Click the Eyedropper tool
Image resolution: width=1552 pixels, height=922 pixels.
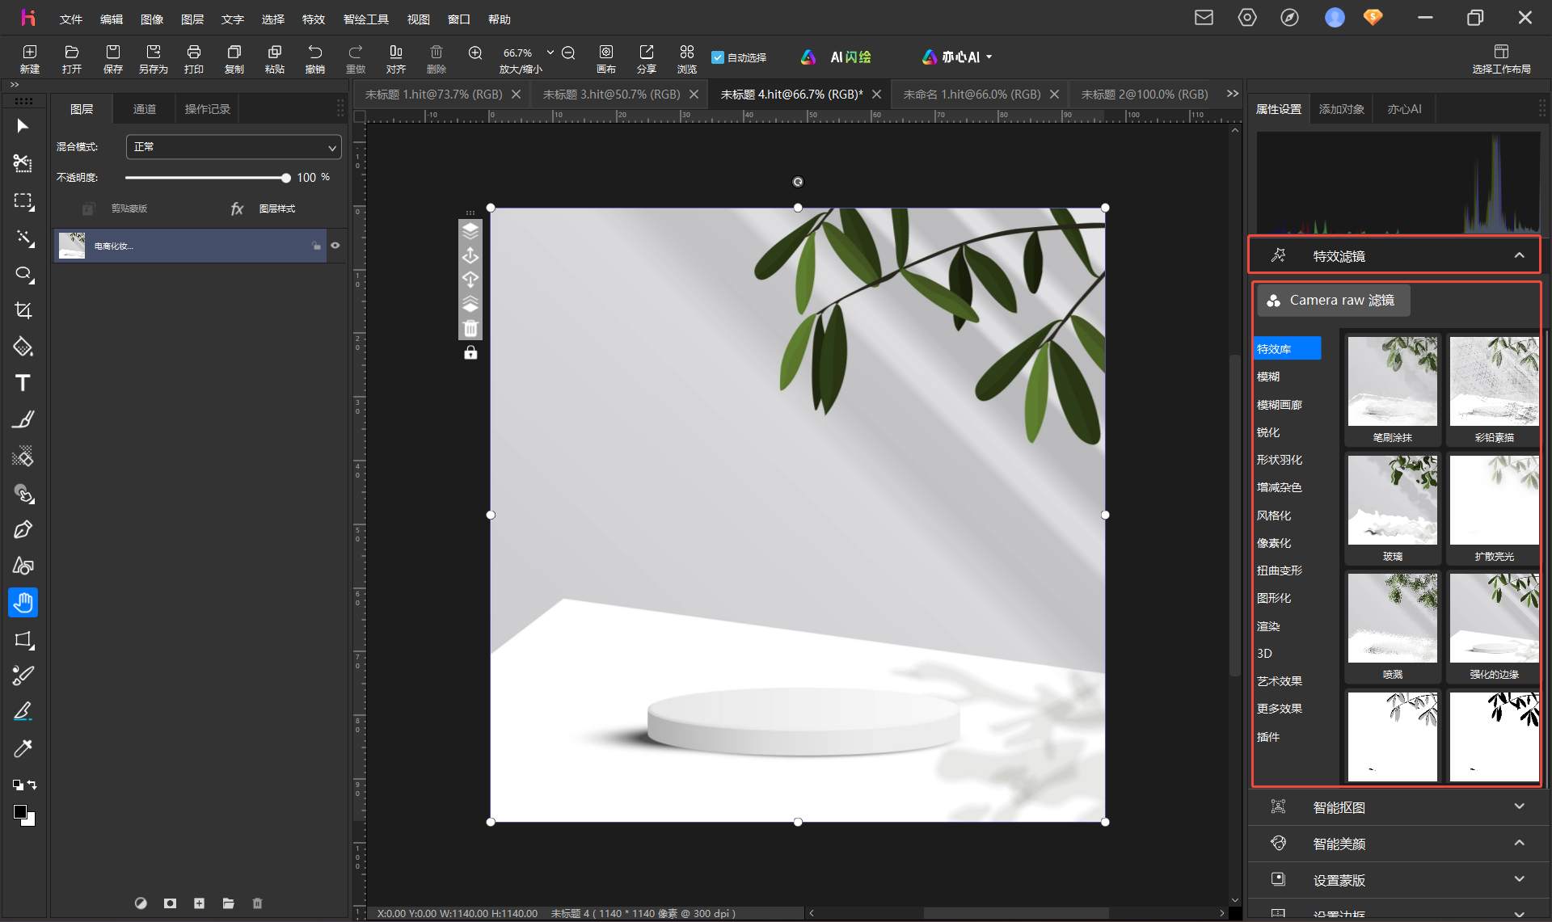point(23,748)
